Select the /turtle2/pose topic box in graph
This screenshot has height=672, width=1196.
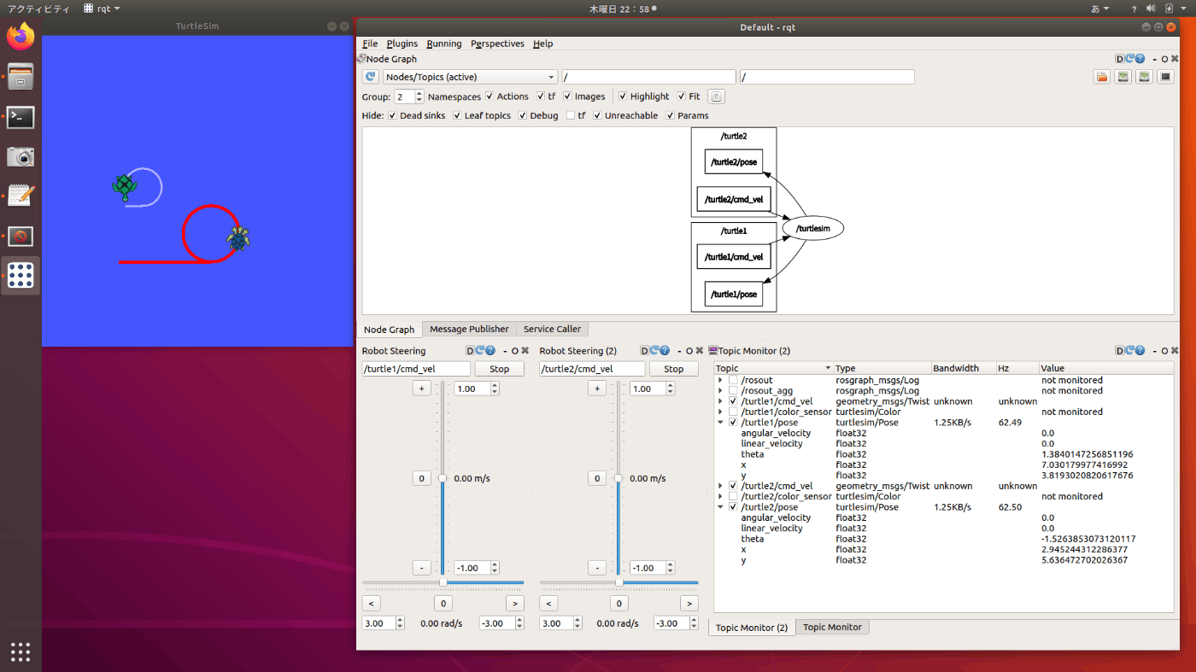click(734, 161)
